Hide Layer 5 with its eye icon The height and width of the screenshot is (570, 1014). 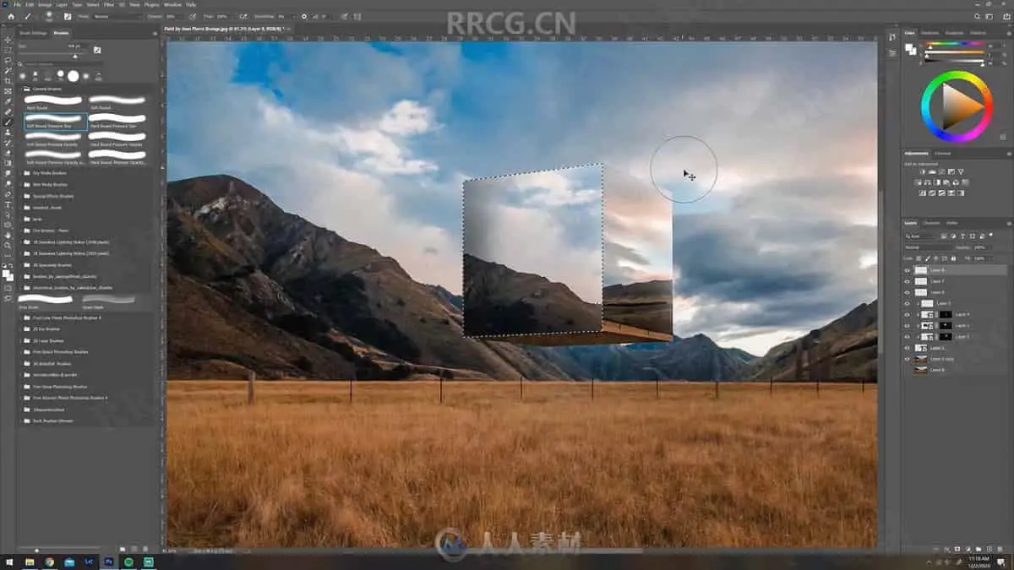908,303
